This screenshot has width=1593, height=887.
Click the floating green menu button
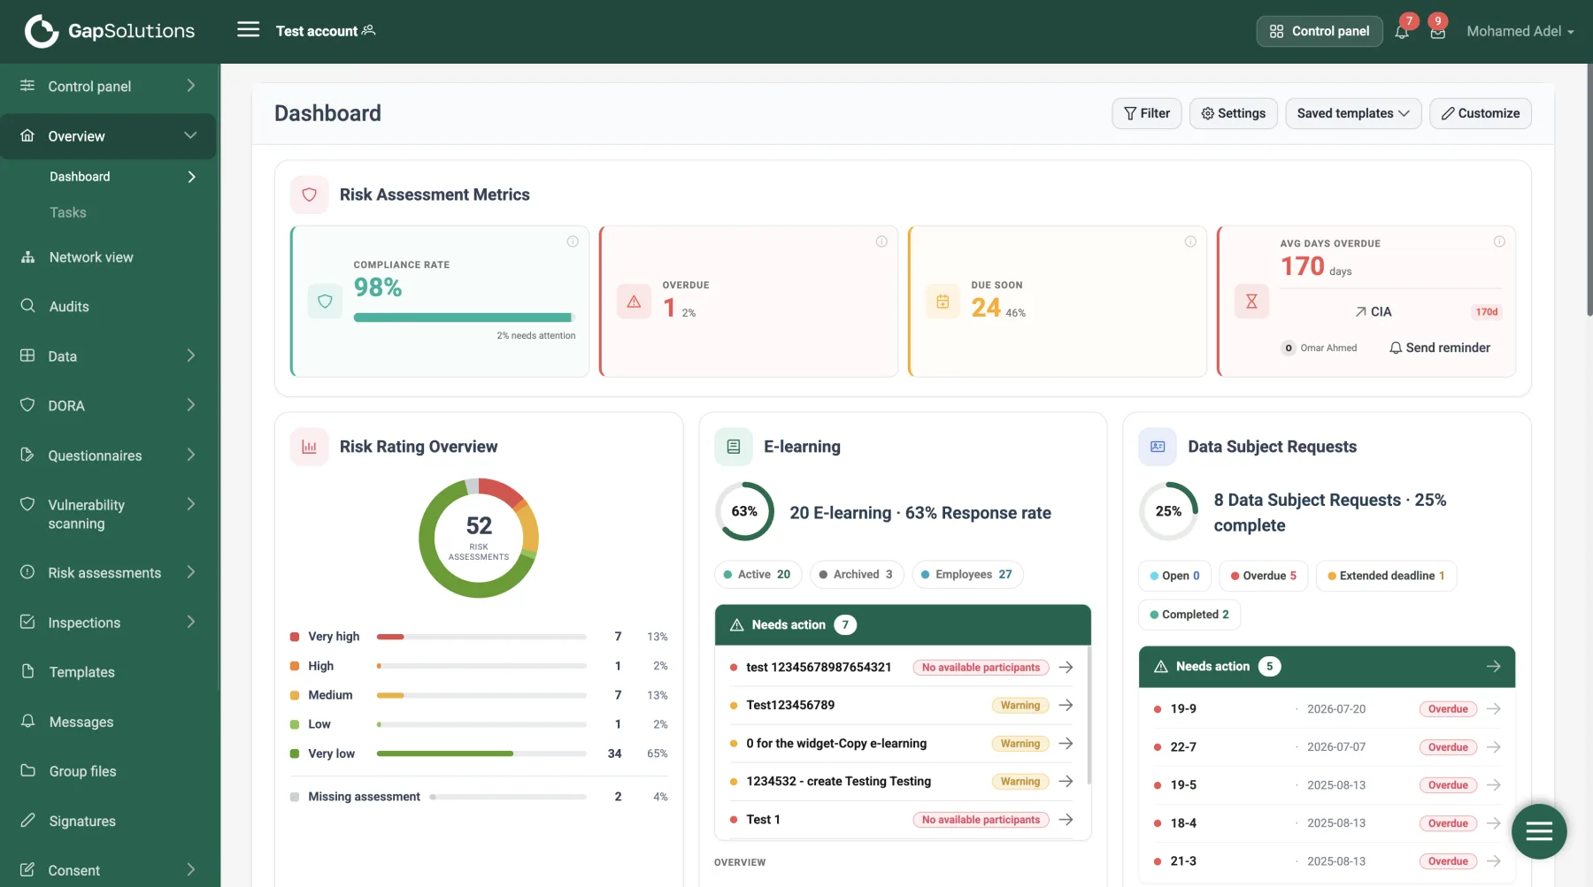pyautogui.click(x=1539, y=831)
